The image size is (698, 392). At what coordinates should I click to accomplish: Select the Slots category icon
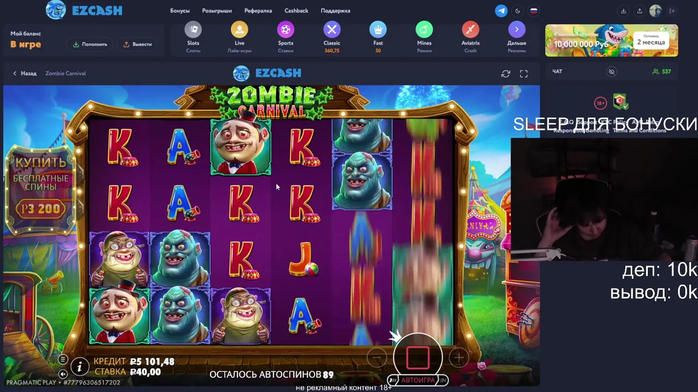click(x=193, y=29)
